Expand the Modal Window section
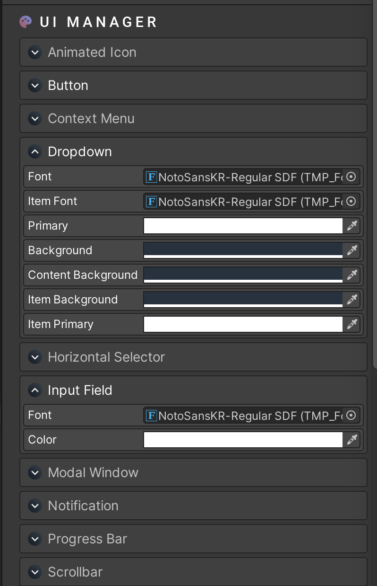 [35, 472]
